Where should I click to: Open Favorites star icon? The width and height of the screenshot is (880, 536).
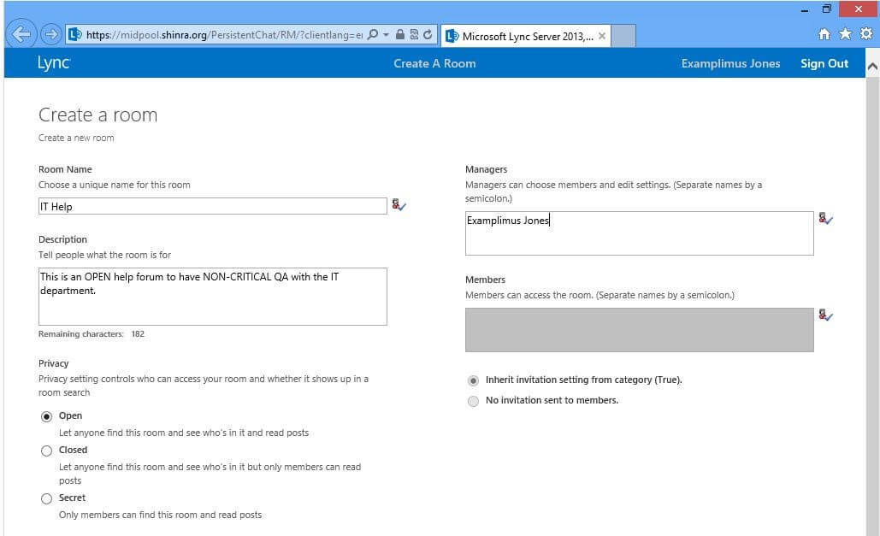click(845, 34)
